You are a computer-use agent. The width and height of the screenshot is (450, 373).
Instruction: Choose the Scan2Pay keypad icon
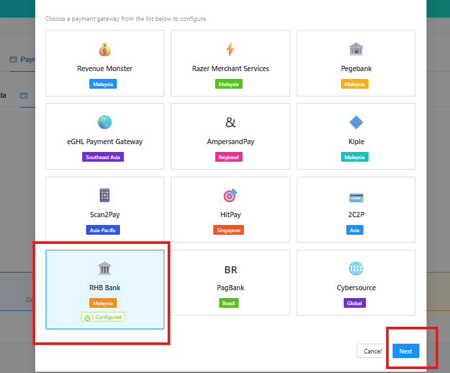click(x=105, y=196)
